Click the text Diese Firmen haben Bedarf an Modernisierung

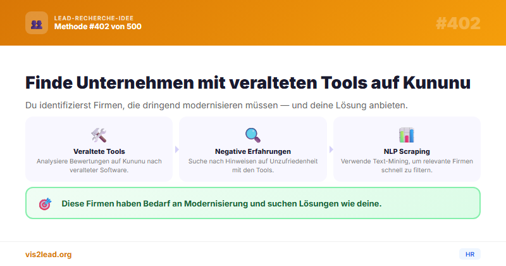coord(221,204)
